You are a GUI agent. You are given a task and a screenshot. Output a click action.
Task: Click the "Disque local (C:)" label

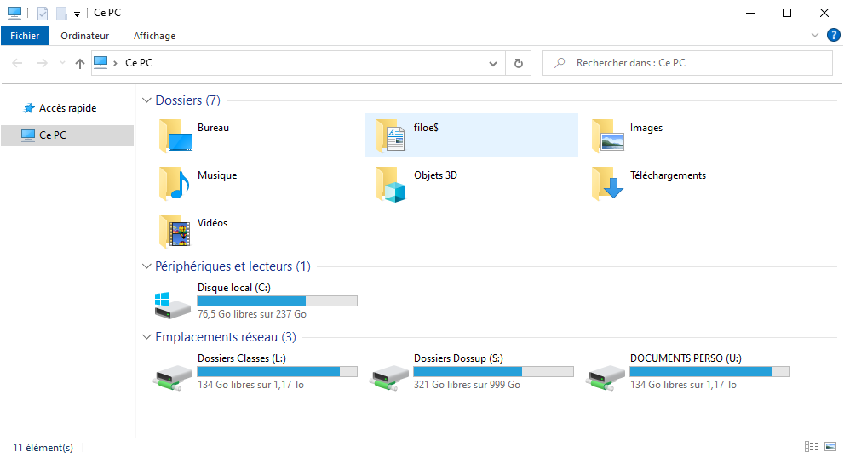click(234, 288)
